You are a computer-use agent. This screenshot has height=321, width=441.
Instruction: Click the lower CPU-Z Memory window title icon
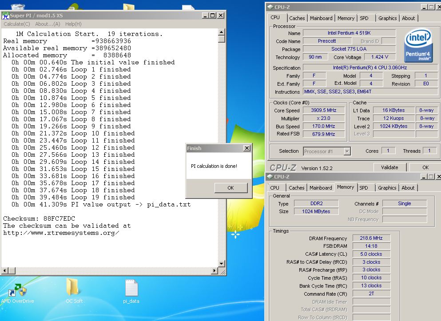click(x=270, y=177)
